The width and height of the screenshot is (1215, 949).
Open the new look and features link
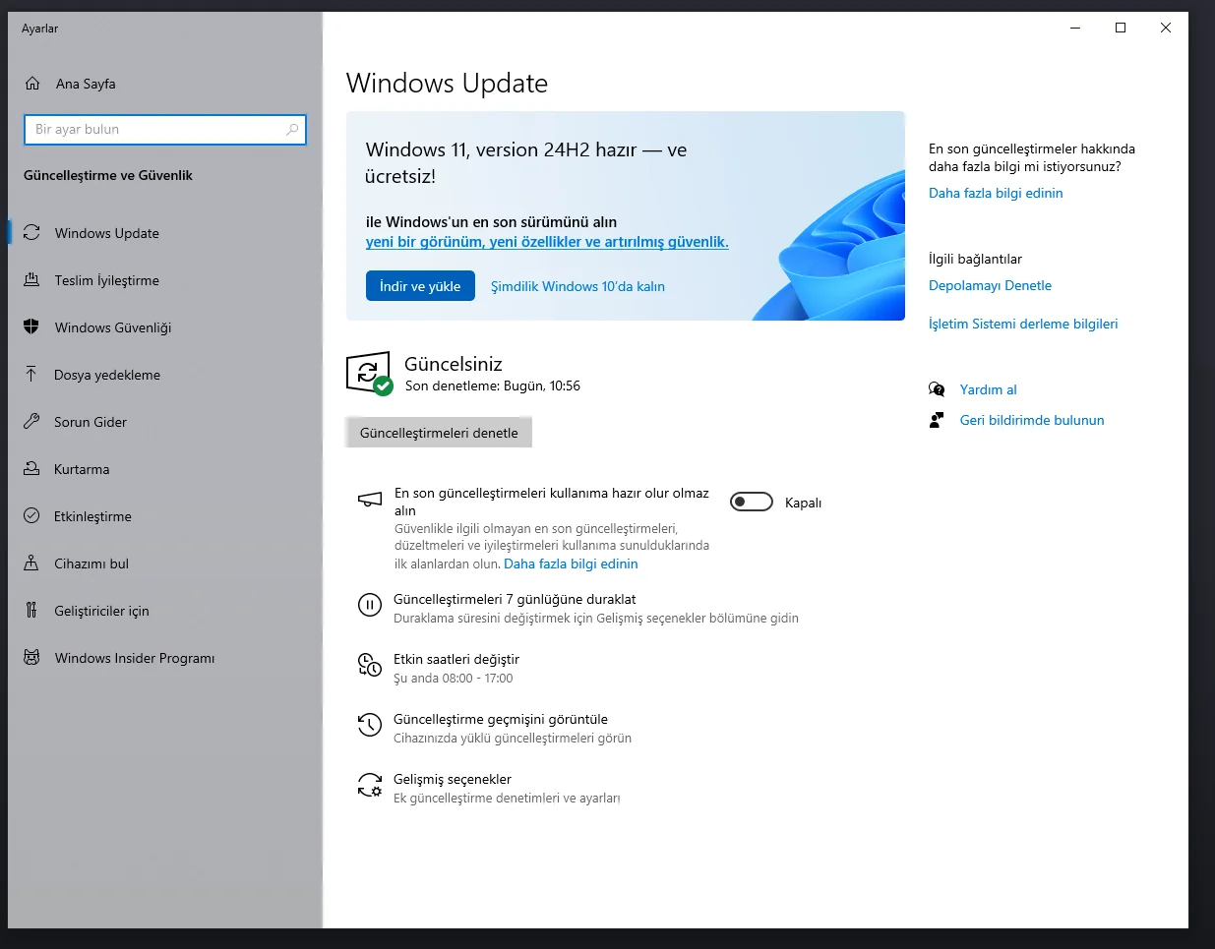(547, 242)
